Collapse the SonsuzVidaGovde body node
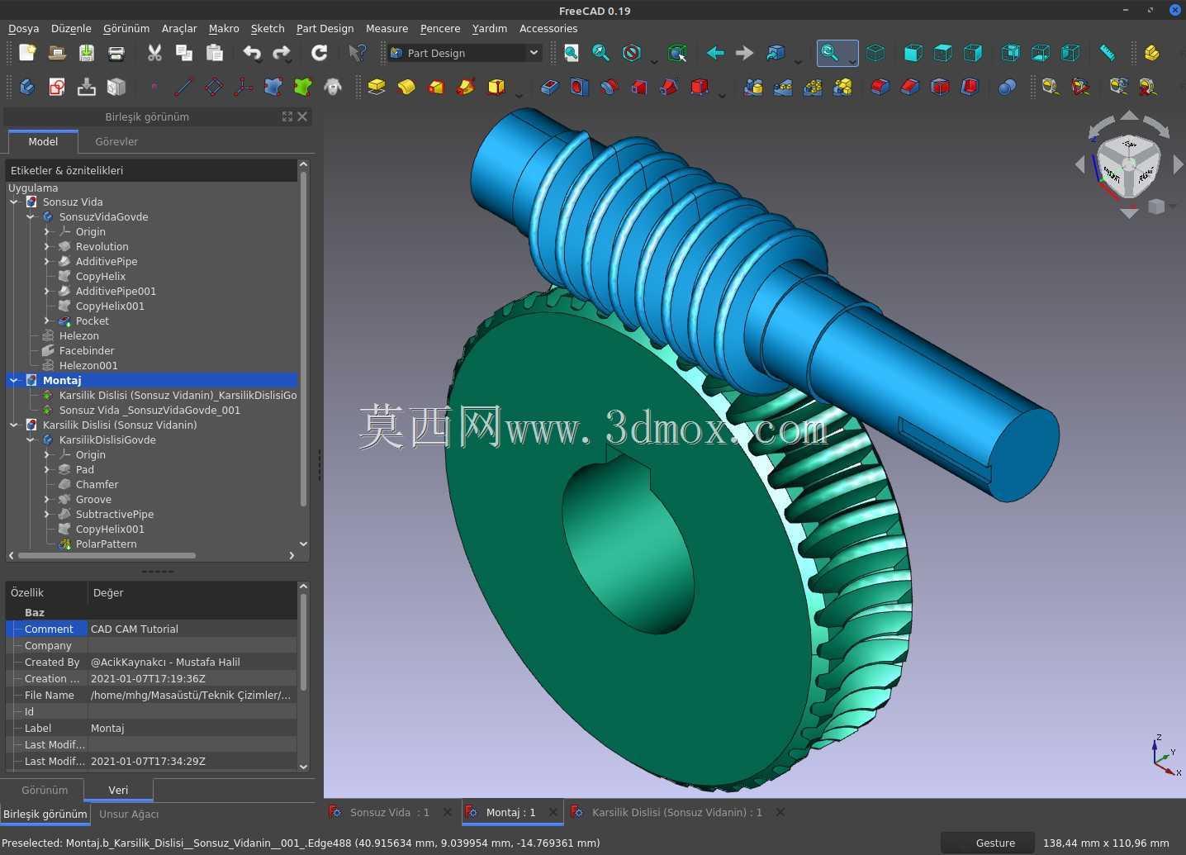The height and width of the screenshot is (855, 1186). [x=31, y=216]
